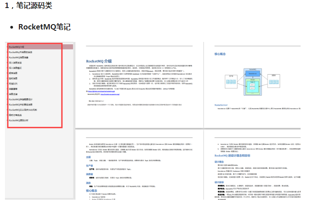Viewport: 318px width, 205px height.
Task: Click the blue NameServer section heading
Action: (x=221, y=105)
